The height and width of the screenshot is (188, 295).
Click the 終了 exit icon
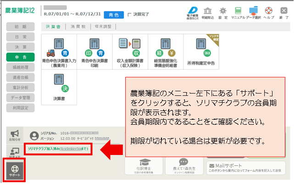coord(284,13)
